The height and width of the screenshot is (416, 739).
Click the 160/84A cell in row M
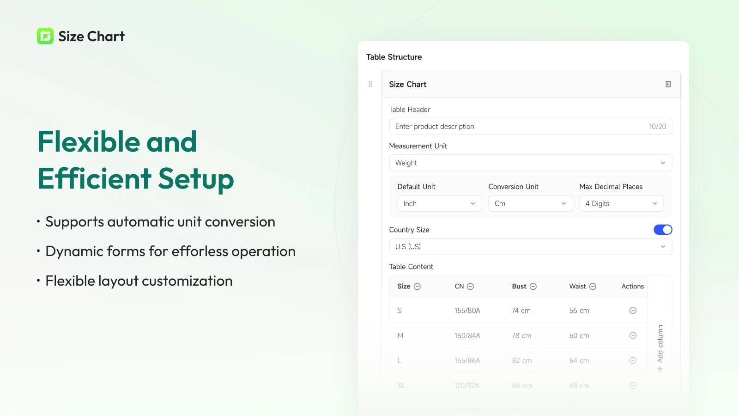pos(467,336)
